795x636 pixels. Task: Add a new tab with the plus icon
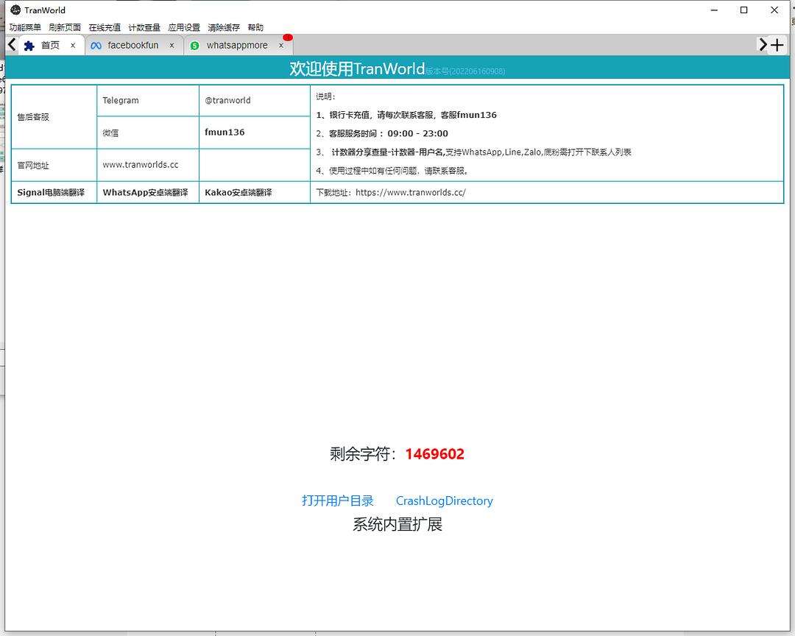click(x=777, y=45)
